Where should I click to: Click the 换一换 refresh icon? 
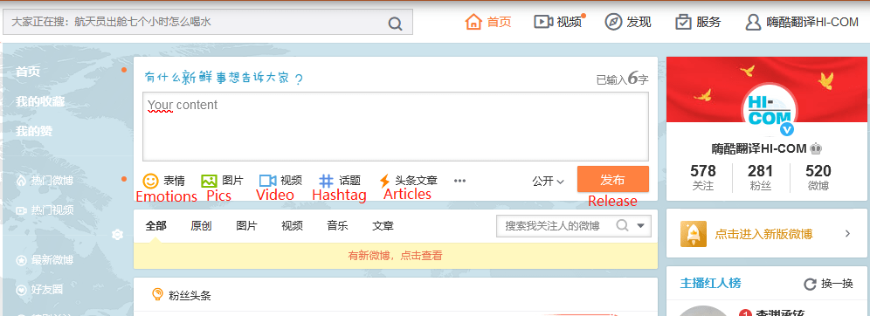point(810,284)
